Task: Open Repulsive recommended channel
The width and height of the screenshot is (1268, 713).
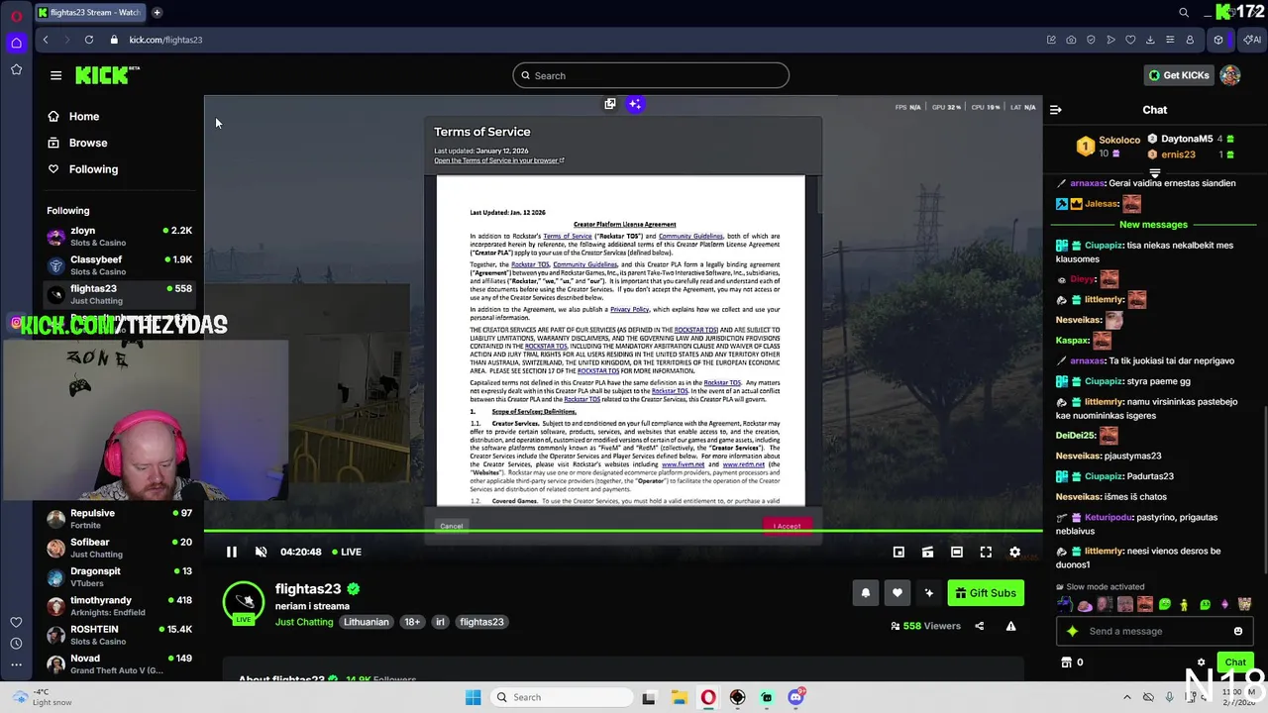Action: coord(119,518)
